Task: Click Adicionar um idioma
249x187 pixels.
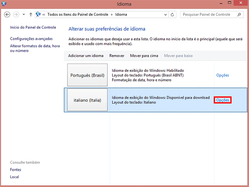Action: tap(86, 56)
